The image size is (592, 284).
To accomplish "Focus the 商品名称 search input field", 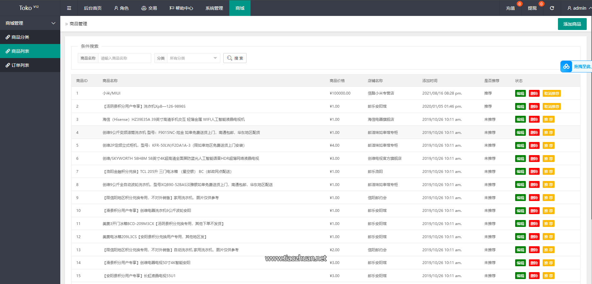I will (124, 58).
